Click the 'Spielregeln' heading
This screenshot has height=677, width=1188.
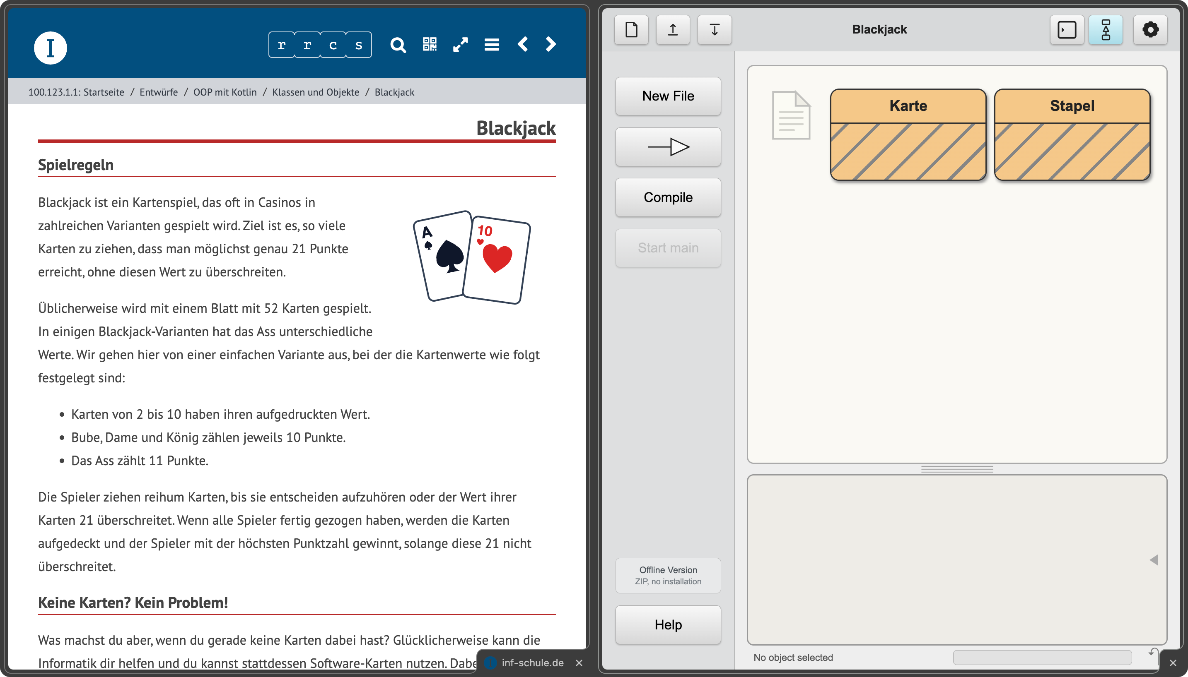click(x=75, y=165)
